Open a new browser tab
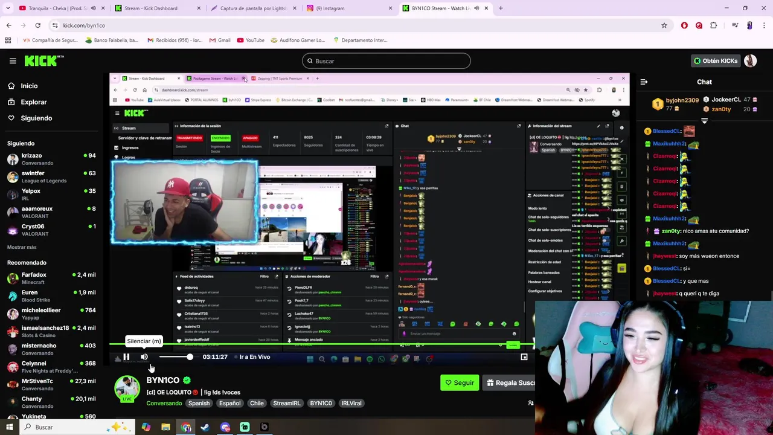773x435 pixels. pyautogui.click(x=501, y=8)
